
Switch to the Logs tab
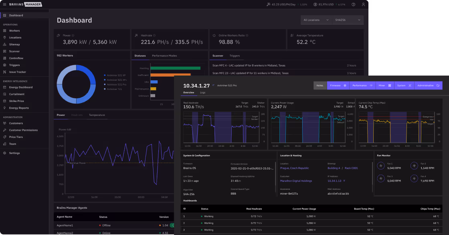pos(203,92)
